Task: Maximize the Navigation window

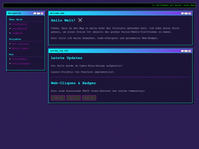Action: coord(38,14)
